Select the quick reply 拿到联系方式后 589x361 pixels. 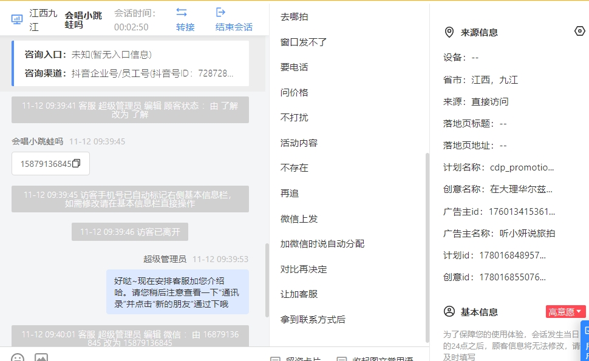(313, 319)
